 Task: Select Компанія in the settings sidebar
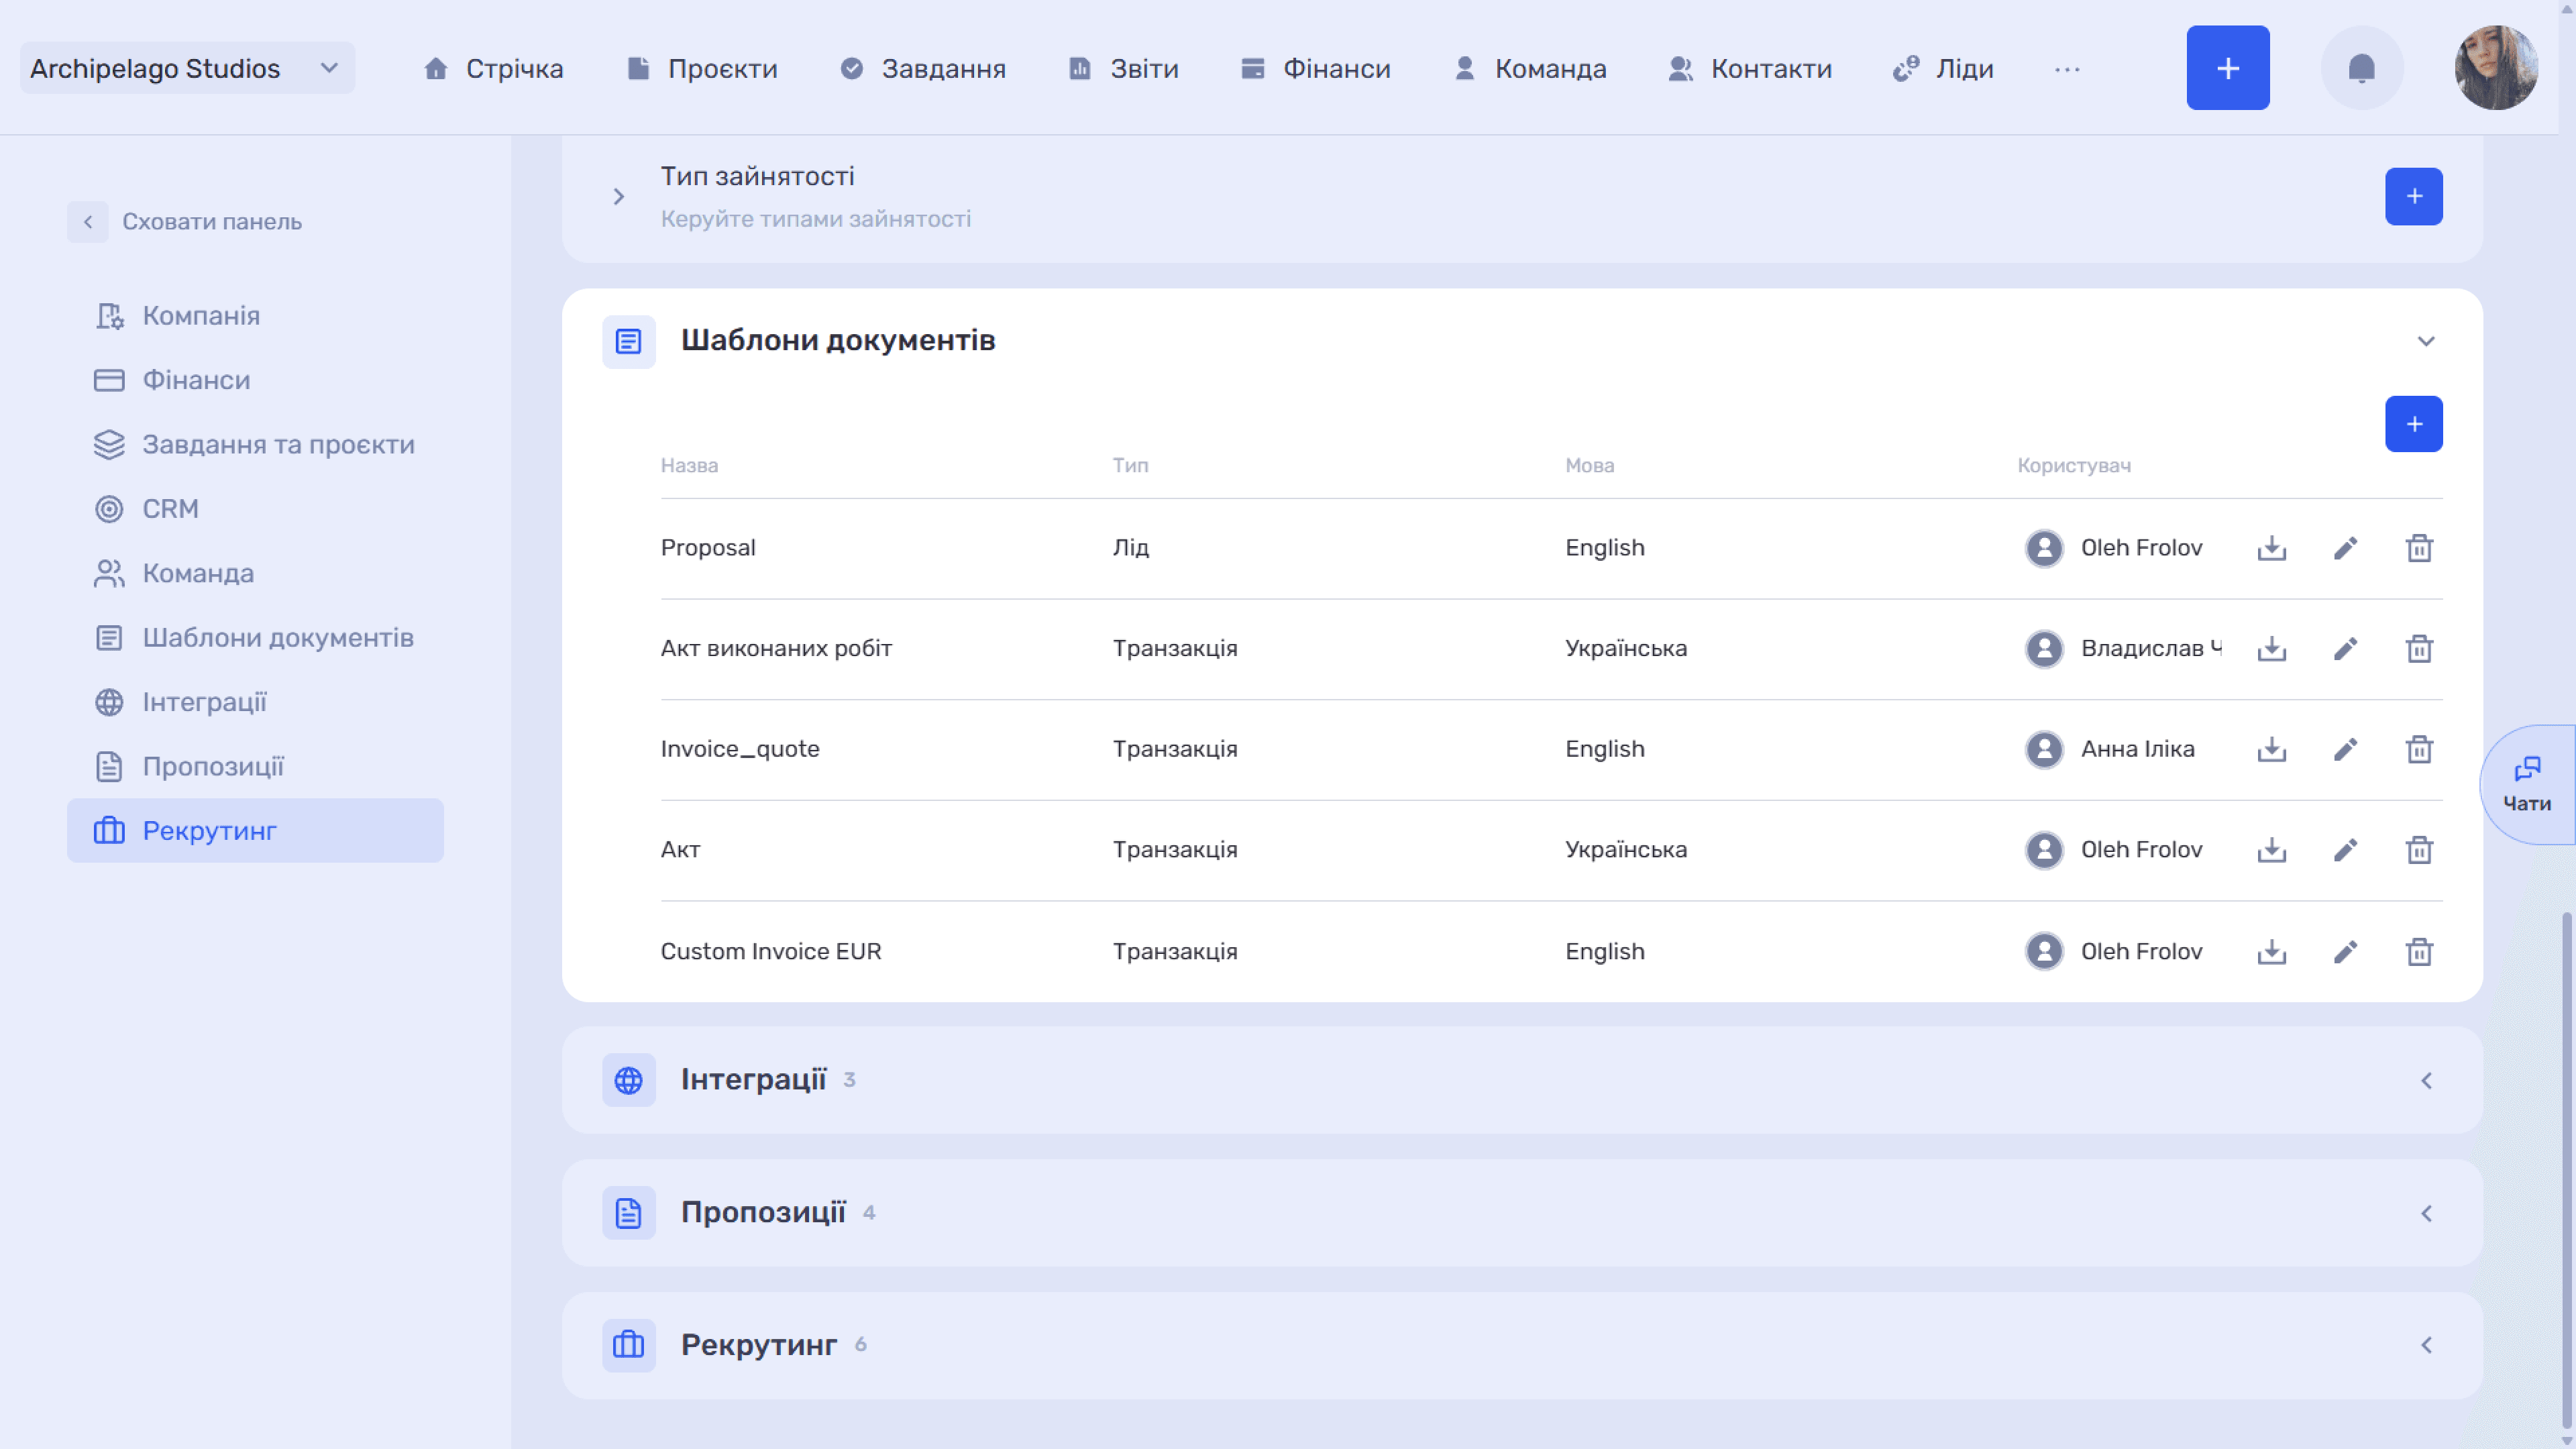[255, 316]
